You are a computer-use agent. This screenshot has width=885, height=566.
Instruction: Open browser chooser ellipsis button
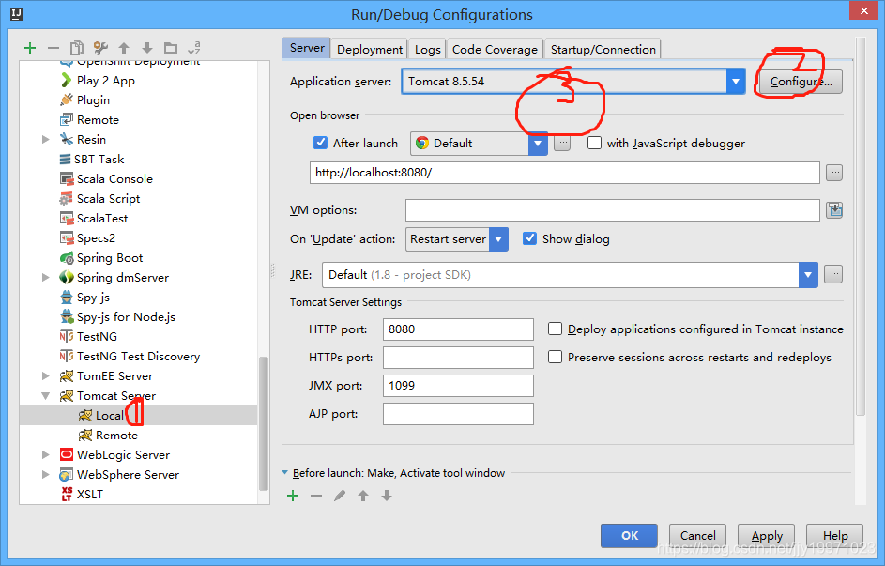click(x=562, y=144)
